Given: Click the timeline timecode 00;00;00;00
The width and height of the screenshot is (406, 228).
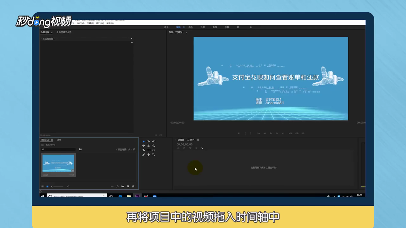Looking at the screenshot, I should (184, 144).
